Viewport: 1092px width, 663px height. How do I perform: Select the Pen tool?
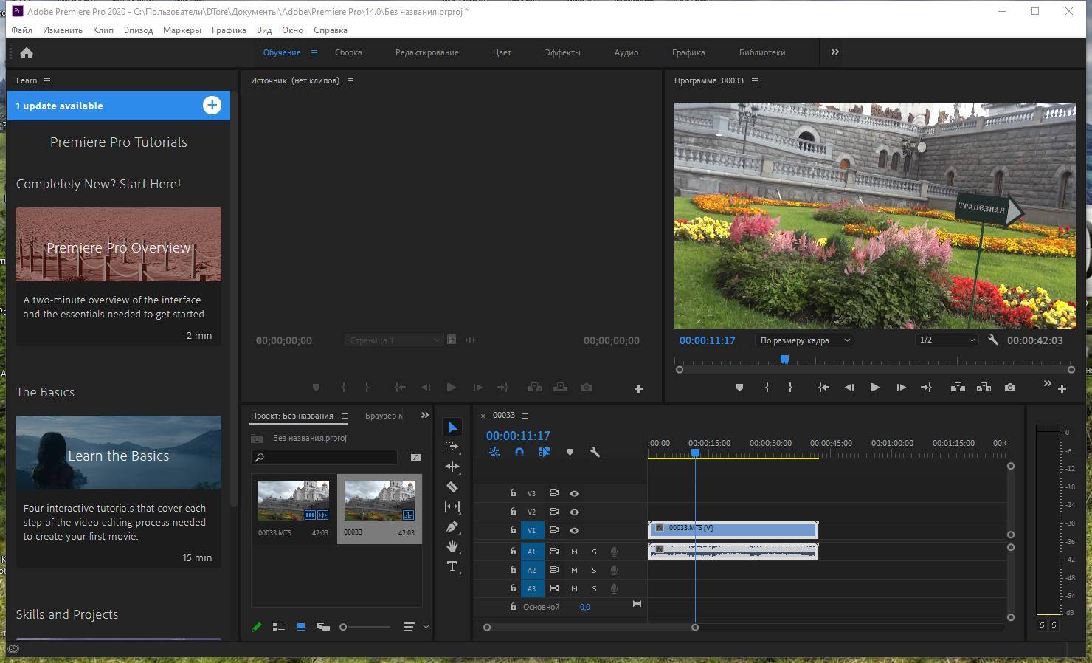[452, 526]
